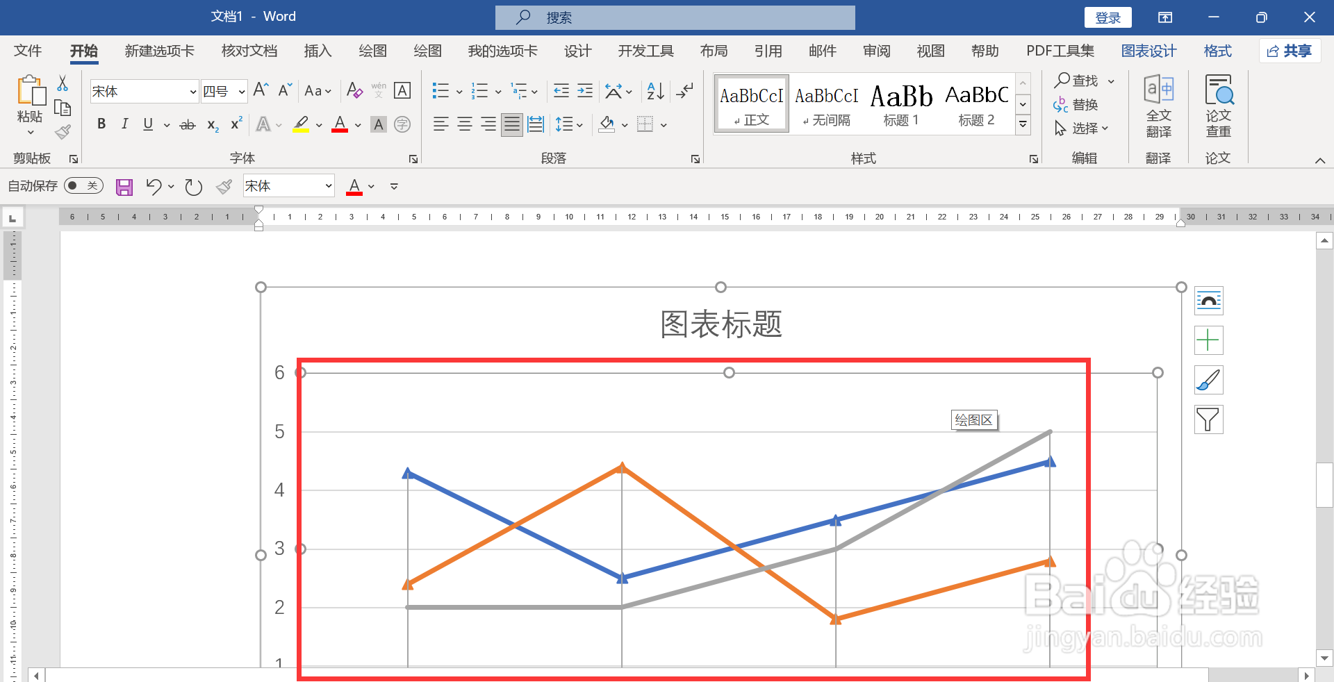Increase font size with the A-up icon
The image size is (1334, 682).
261,90
